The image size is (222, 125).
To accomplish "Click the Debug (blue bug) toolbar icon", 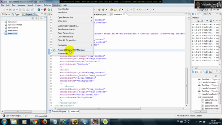I will [x=39, y=10].
